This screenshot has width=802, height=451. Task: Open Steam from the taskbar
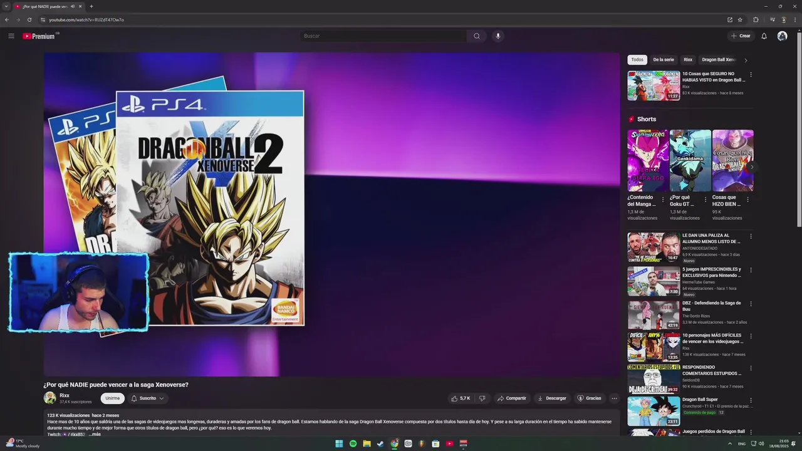[380, 443]
